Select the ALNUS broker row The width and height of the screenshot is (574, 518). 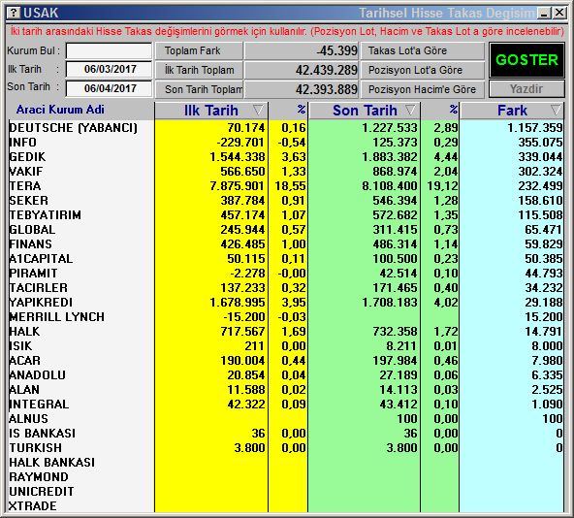click(x=285, y=418)
